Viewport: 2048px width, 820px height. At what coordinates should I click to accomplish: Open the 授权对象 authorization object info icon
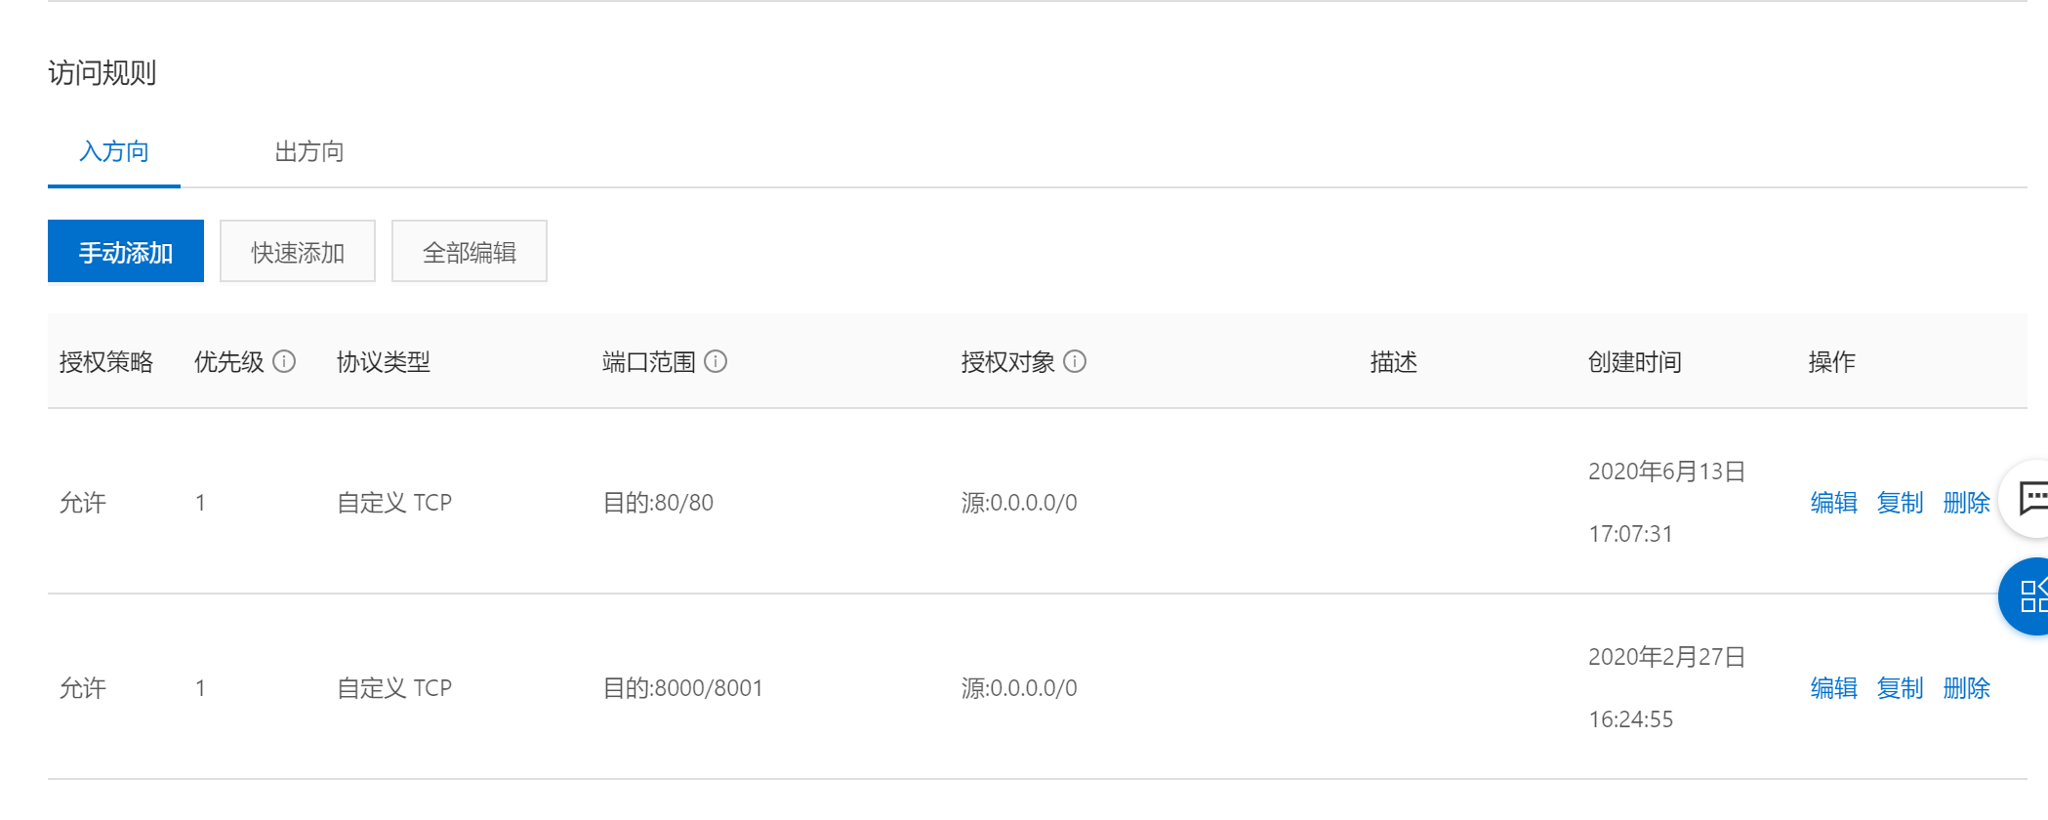pyautogui.click(x=1077, y=361)
